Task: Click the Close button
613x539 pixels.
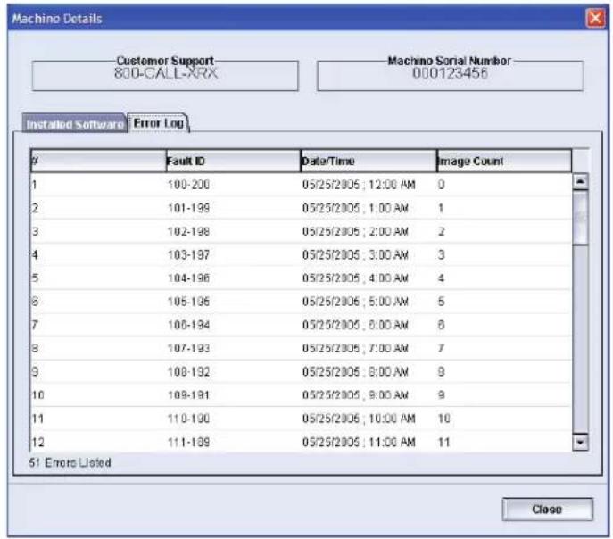Action: (x=547, y=510)
